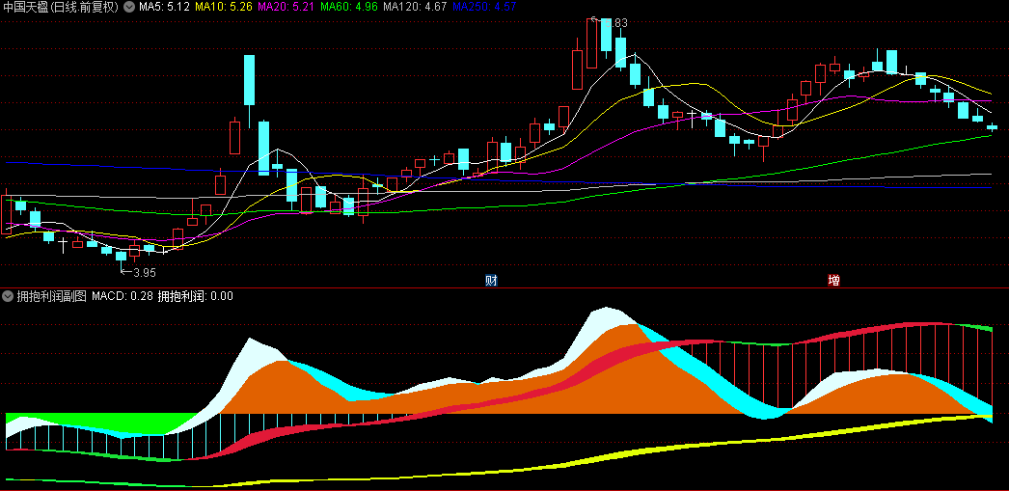This screenshot has width=1009, height=491.
Task: Click the MA120: 4.67 label
Action: click(x=415, y=7)
